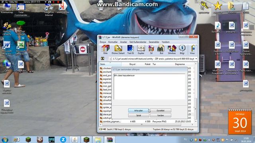Open the Dosya menu
The height and width of the screenshot is (143, 255).
[103, 42]
